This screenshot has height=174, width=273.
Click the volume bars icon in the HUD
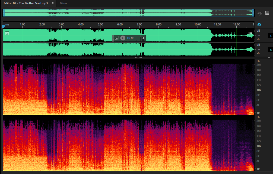click(x=117, y=38)
